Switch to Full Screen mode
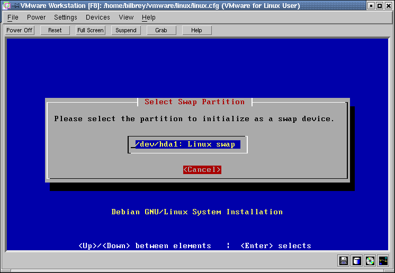The height and width of the screenshot is (273, 395). pos(91,30)
